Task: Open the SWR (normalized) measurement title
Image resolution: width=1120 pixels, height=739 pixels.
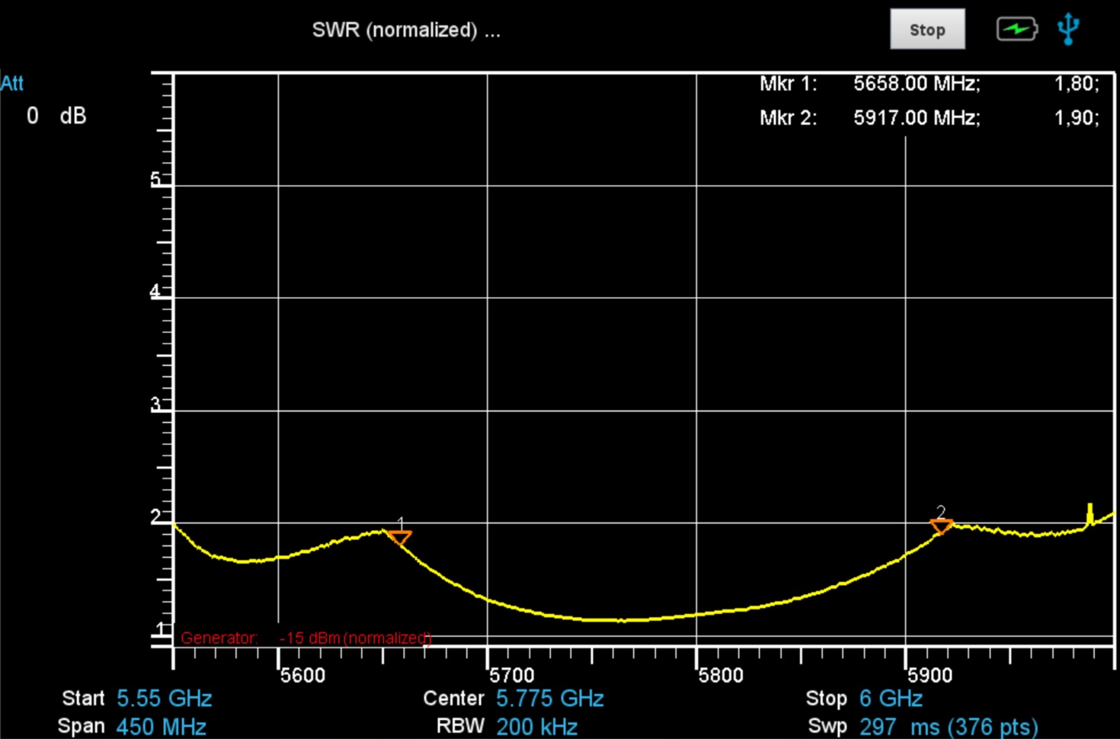Action: pyautogui.click(x=405, y=30)
